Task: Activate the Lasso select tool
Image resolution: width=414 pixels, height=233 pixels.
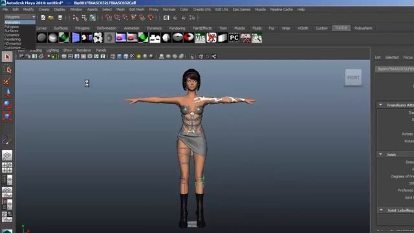Action: pos(7,69)
